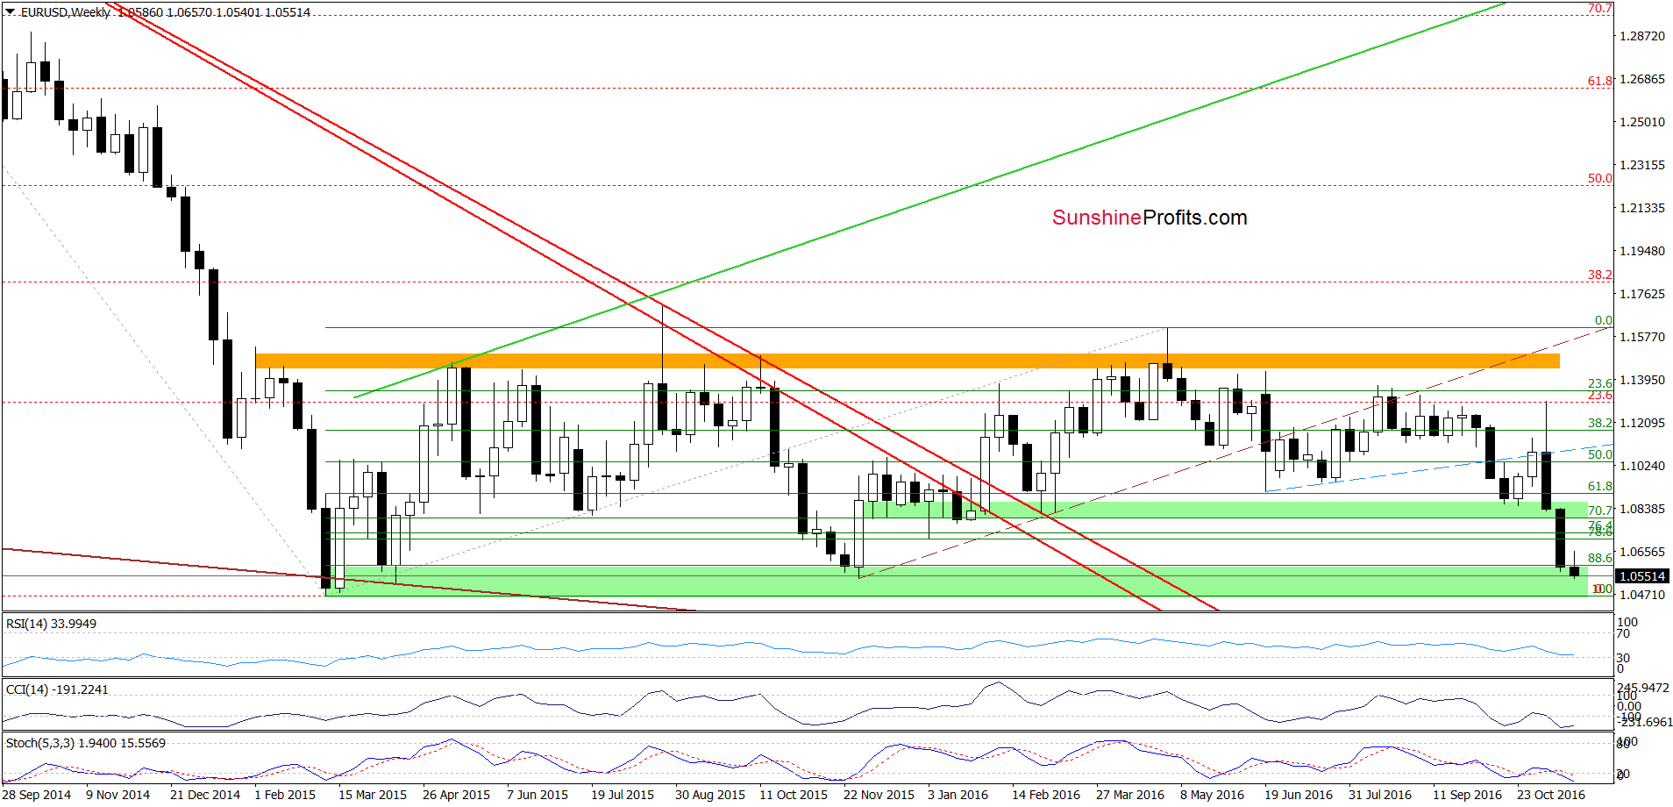
Task: Click the 21 Dec 2014 date label
Action: [x=205, y=795]
